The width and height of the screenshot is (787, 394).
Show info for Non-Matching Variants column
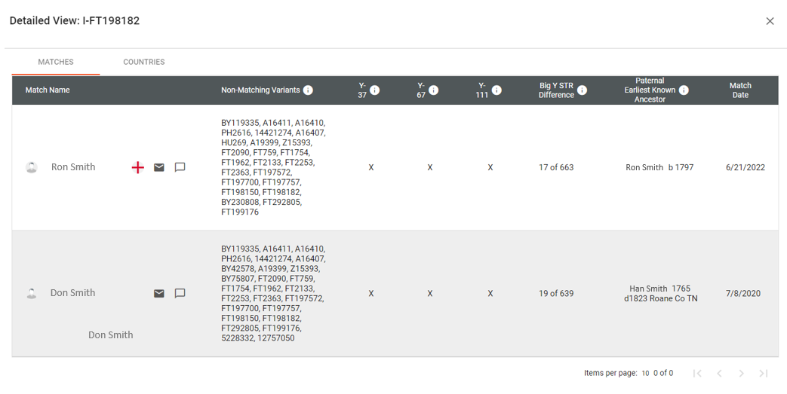(x=308, y=90)
